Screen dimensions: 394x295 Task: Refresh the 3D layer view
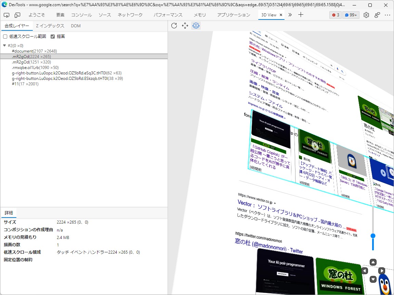pyautogui.click(x=174, y=25)
